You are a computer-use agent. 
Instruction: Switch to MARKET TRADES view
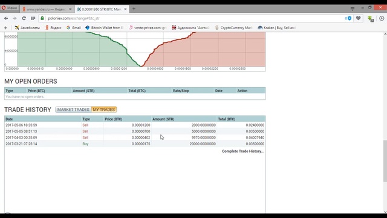(73, 110)
